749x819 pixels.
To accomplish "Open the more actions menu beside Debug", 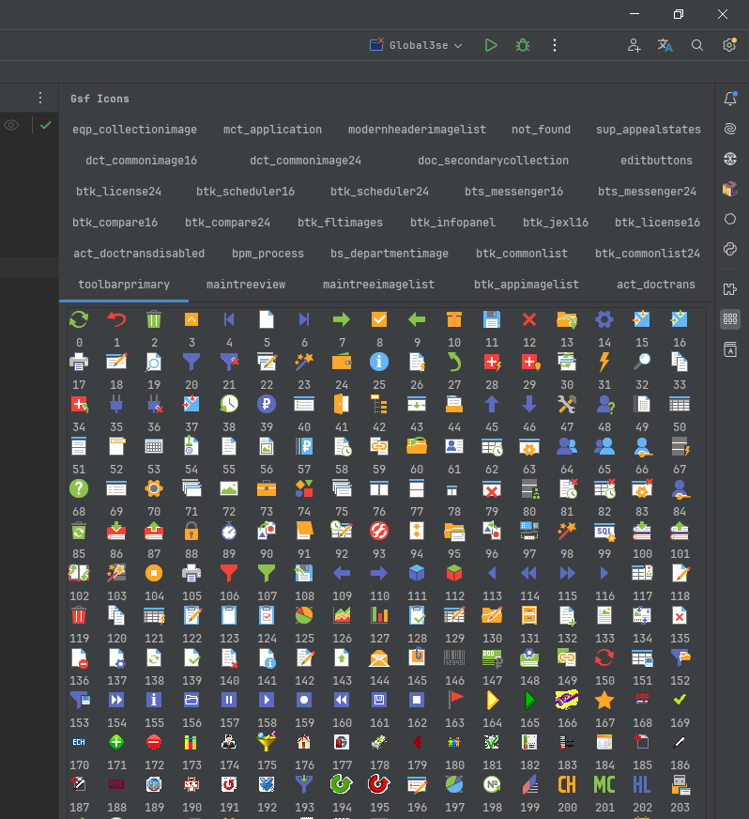I will point(555,45).
